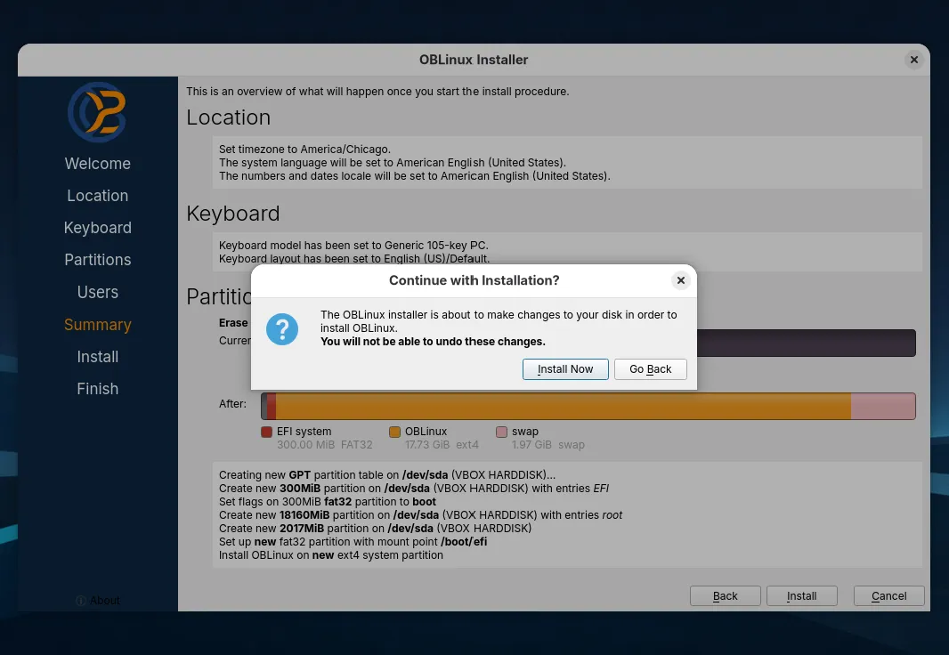The width and height of the screenshot is (949, 655).
Task: Click the 'You will not be able to undo' warning
Action: coord(433,341)
